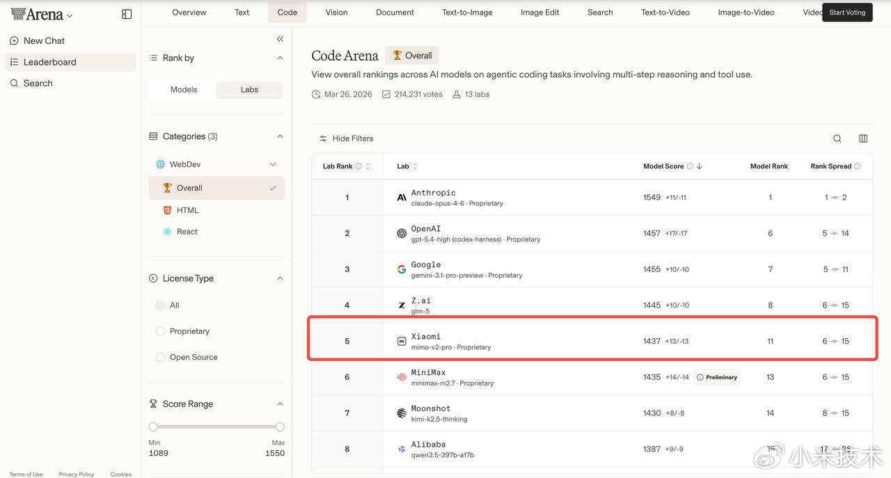Toggle the sidebar panel icon

pyautogui.click(x=127, y=14)
